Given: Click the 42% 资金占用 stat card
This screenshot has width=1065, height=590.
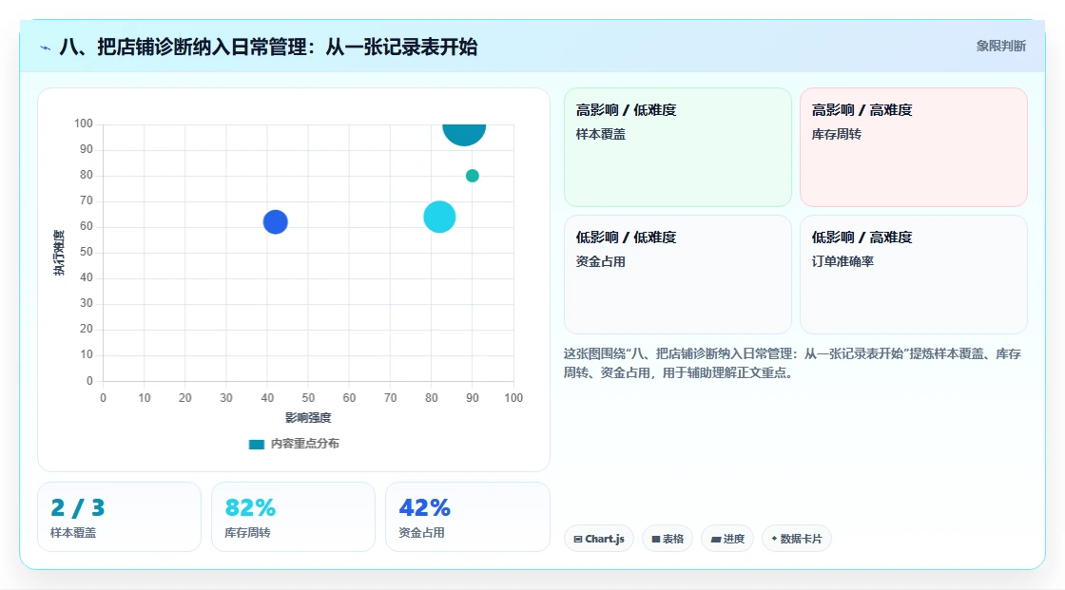Looking at the screenshot, I should (x=467, y=517).
